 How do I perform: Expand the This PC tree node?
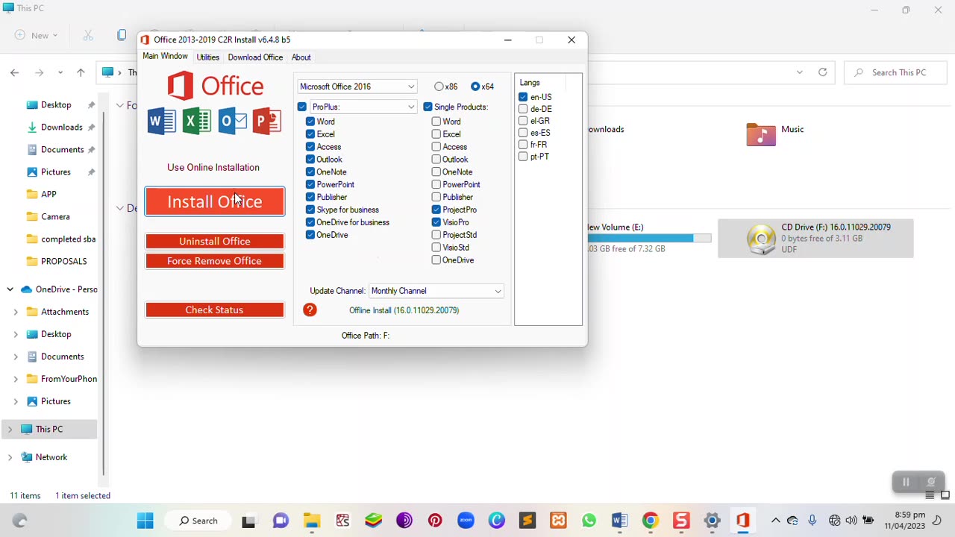(10, 429)
